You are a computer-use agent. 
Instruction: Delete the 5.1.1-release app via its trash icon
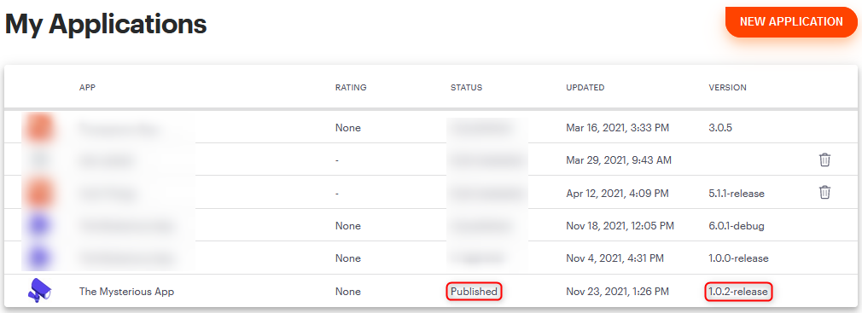[824, 192]
